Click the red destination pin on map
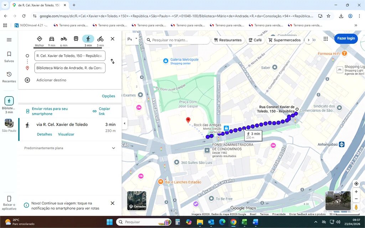365x228 pixels. [188, 120]
